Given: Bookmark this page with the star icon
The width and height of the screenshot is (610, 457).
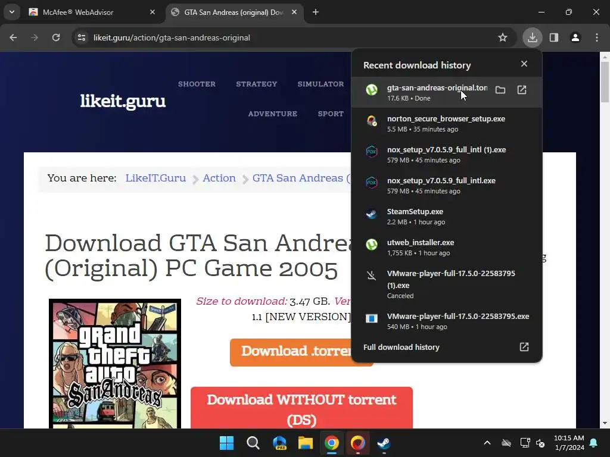Looking at the screenshot, I should [x=503, y=37].
